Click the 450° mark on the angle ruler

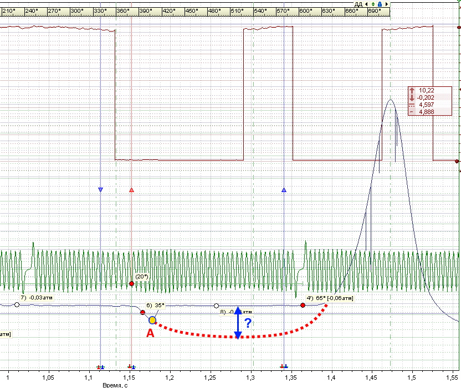(192, 11)
